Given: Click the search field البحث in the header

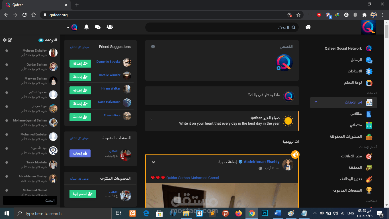Looking at the screenshot, I should [222, 27].
